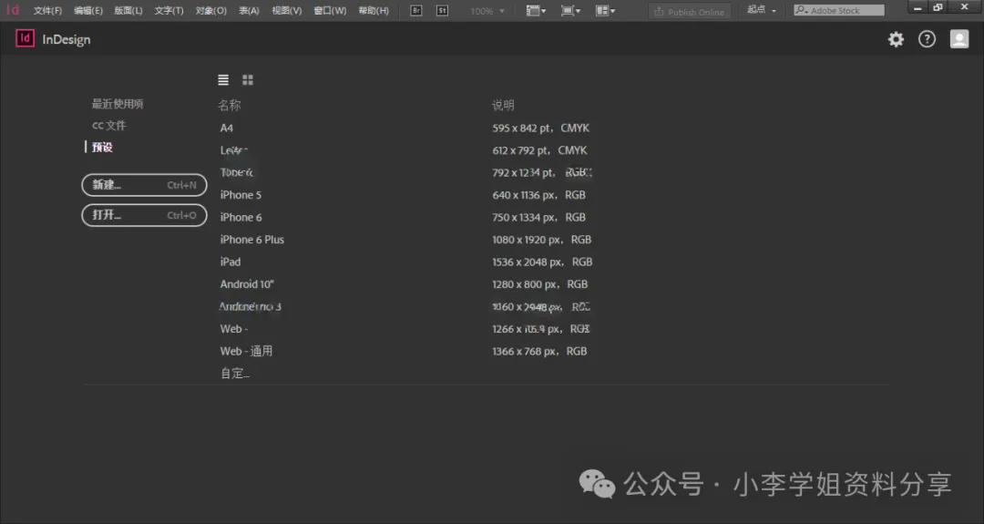Viewport: 984px width, 524px height.
Task: Open the 窗口(W) menu
Action: (x=330, y=11)
